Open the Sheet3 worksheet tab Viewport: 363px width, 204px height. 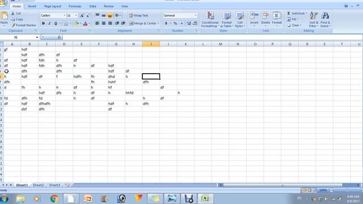click(54, 185)
